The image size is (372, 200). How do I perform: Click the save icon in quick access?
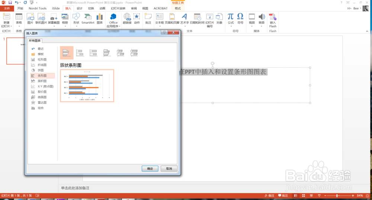10,2
